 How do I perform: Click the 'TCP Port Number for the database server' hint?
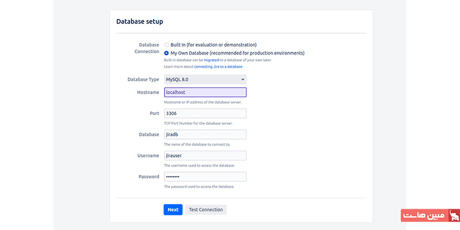[x=198, y=123]
